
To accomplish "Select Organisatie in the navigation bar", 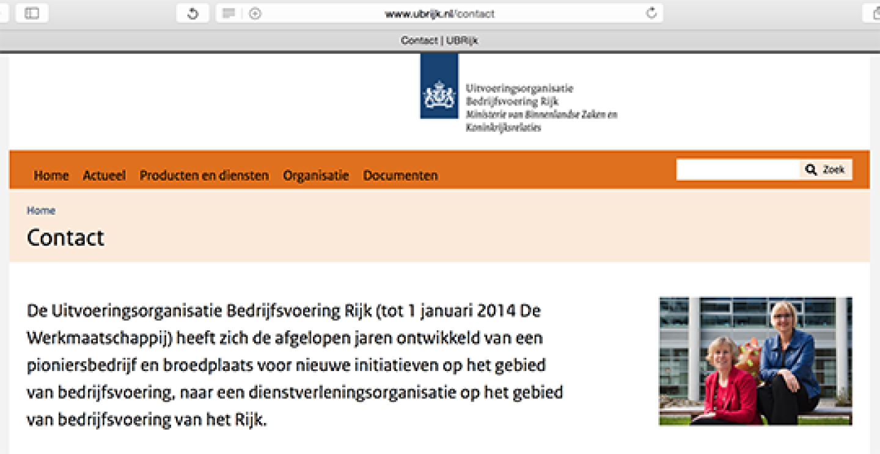I will click(x=315, y=176).
